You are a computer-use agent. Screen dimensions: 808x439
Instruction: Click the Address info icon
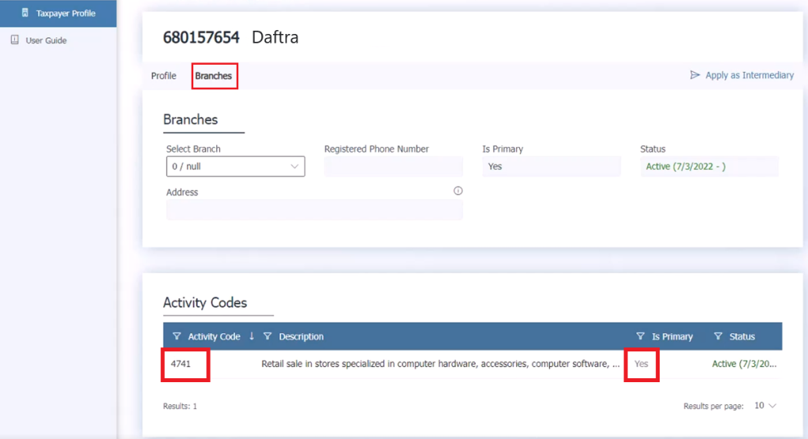[458, 191]
